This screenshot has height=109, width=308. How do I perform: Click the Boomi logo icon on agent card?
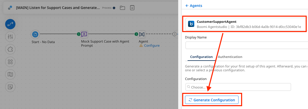coord(191,24)
